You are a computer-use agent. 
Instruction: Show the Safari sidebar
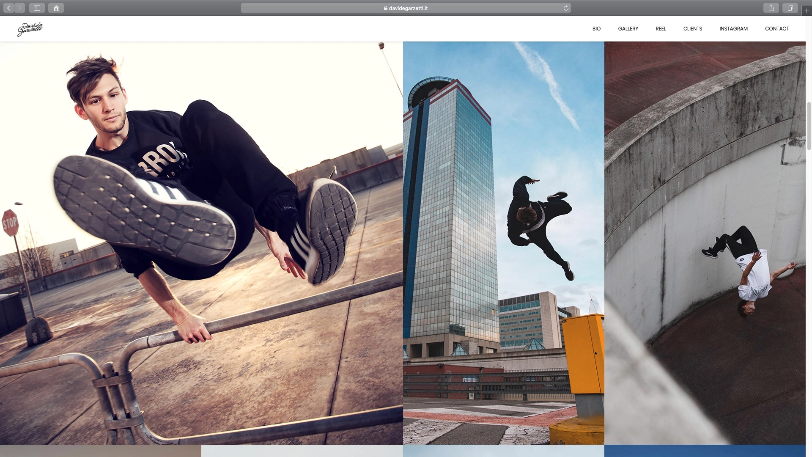click(37, 8)
